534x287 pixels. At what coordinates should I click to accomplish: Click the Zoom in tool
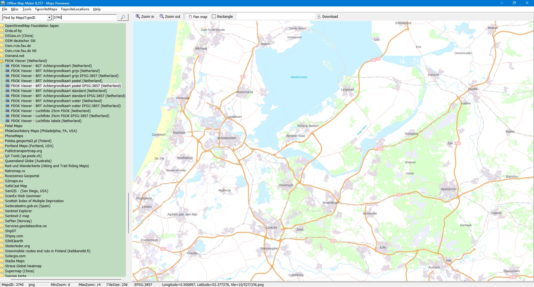tap(145, 17)
